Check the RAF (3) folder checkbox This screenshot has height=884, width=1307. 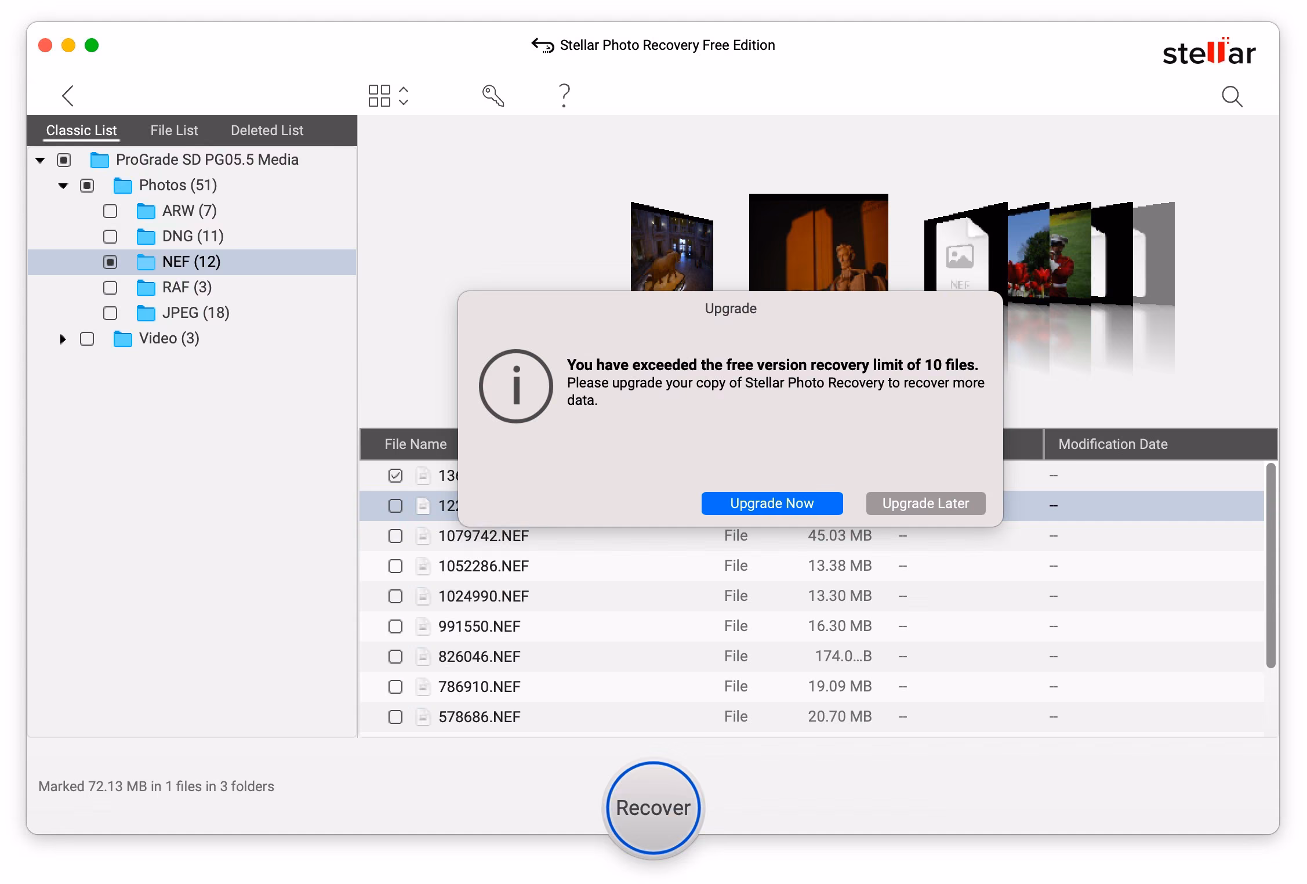pyautogui.click(x=110, y=288)
